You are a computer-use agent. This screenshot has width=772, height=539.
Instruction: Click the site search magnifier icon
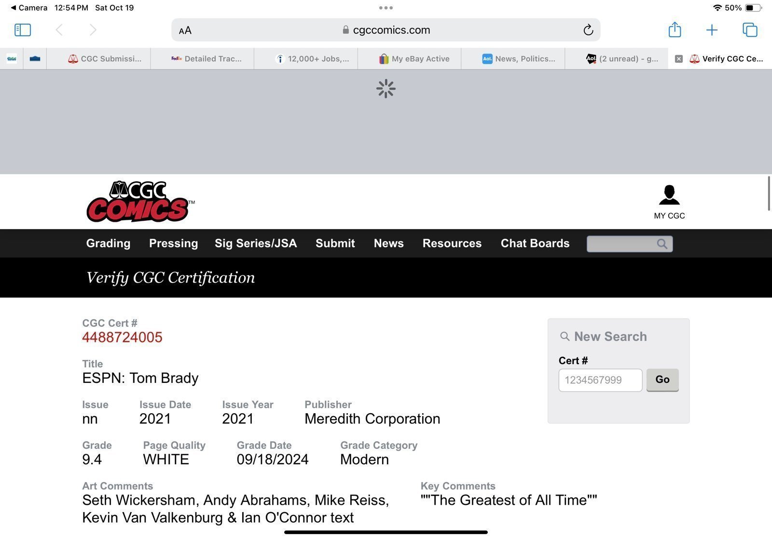click(x=662, y=244)
